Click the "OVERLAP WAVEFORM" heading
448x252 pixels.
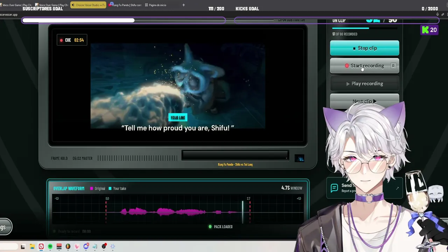pyautogui.click(x=69, y=188)
